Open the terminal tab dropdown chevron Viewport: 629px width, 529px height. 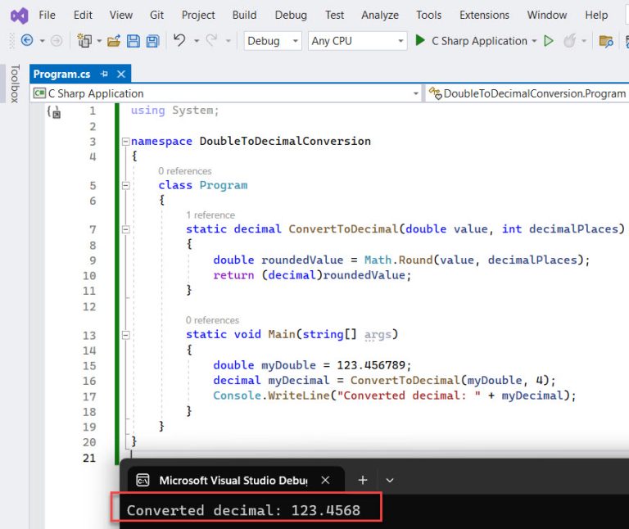click(390, 480)
